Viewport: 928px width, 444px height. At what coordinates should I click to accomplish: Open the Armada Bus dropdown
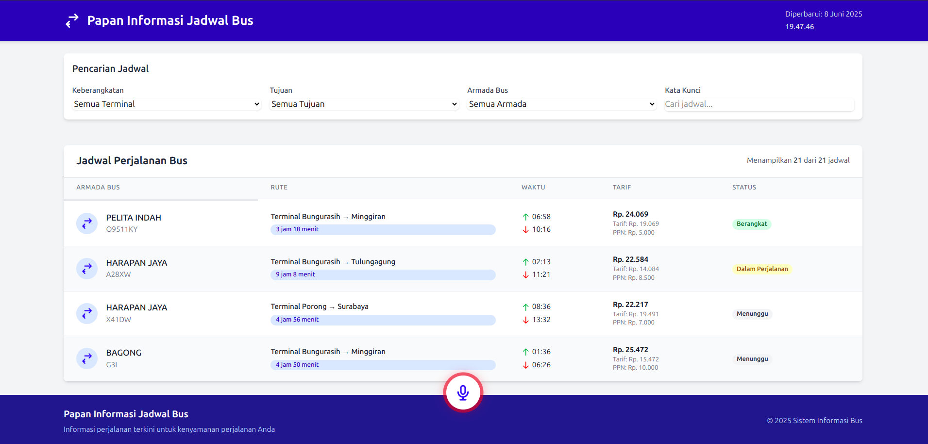561,104
